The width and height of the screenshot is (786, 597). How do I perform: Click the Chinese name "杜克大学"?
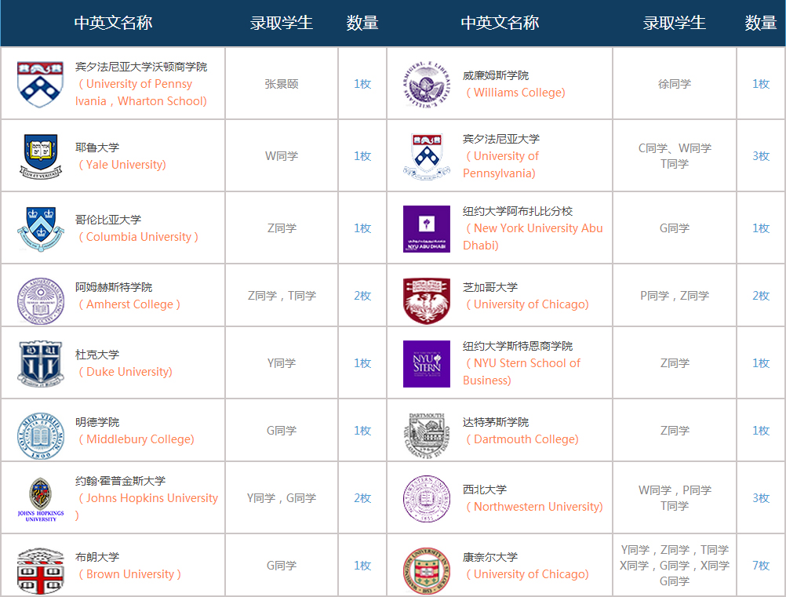[97, 355]
